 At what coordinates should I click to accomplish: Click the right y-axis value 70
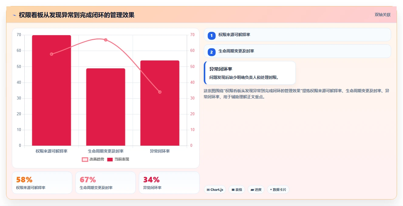pyautogui.click(x=192, y=35)
